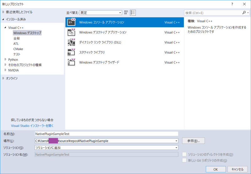Click the search magnifier icon

(244, 13)
